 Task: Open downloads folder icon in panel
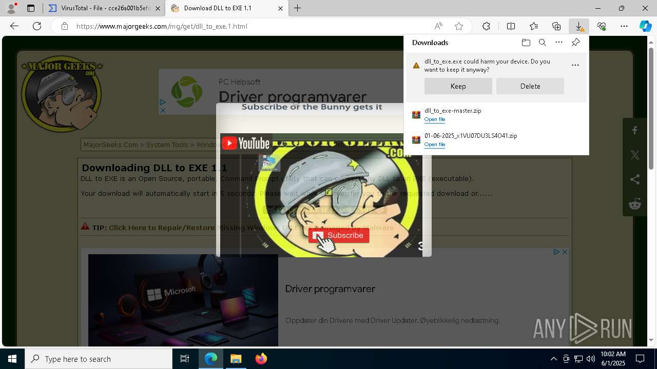[x=526, y=43]
